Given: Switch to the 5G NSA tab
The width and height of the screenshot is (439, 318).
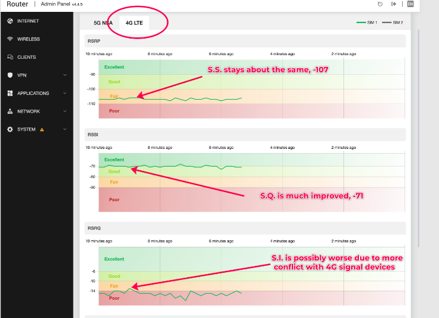Looking at the screenshot, I should [103, 23].
